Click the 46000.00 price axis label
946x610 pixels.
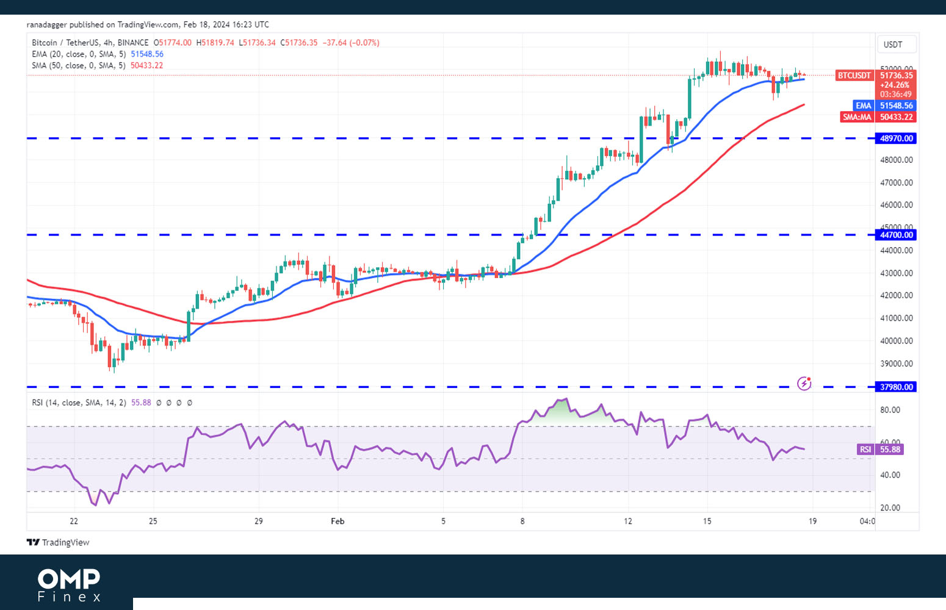896,205
